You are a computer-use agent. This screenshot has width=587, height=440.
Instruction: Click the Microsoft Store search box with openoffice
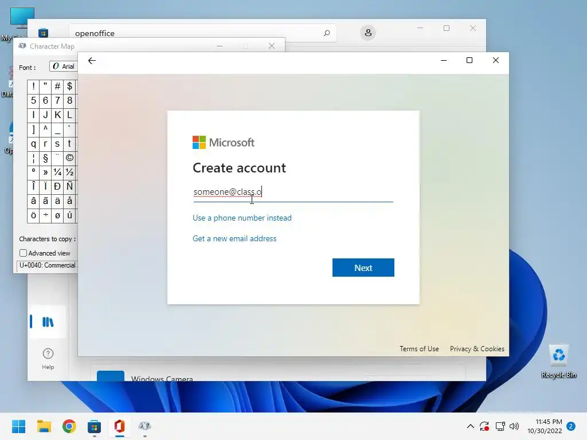pos(202,33)
